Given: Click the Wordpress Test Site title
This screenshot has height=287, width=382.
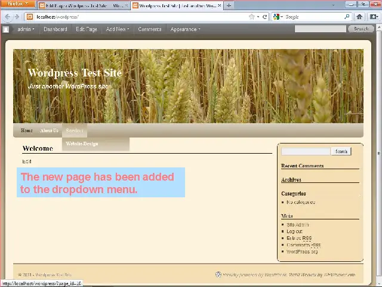Looking at the screenshot, I should coord(75,73).
